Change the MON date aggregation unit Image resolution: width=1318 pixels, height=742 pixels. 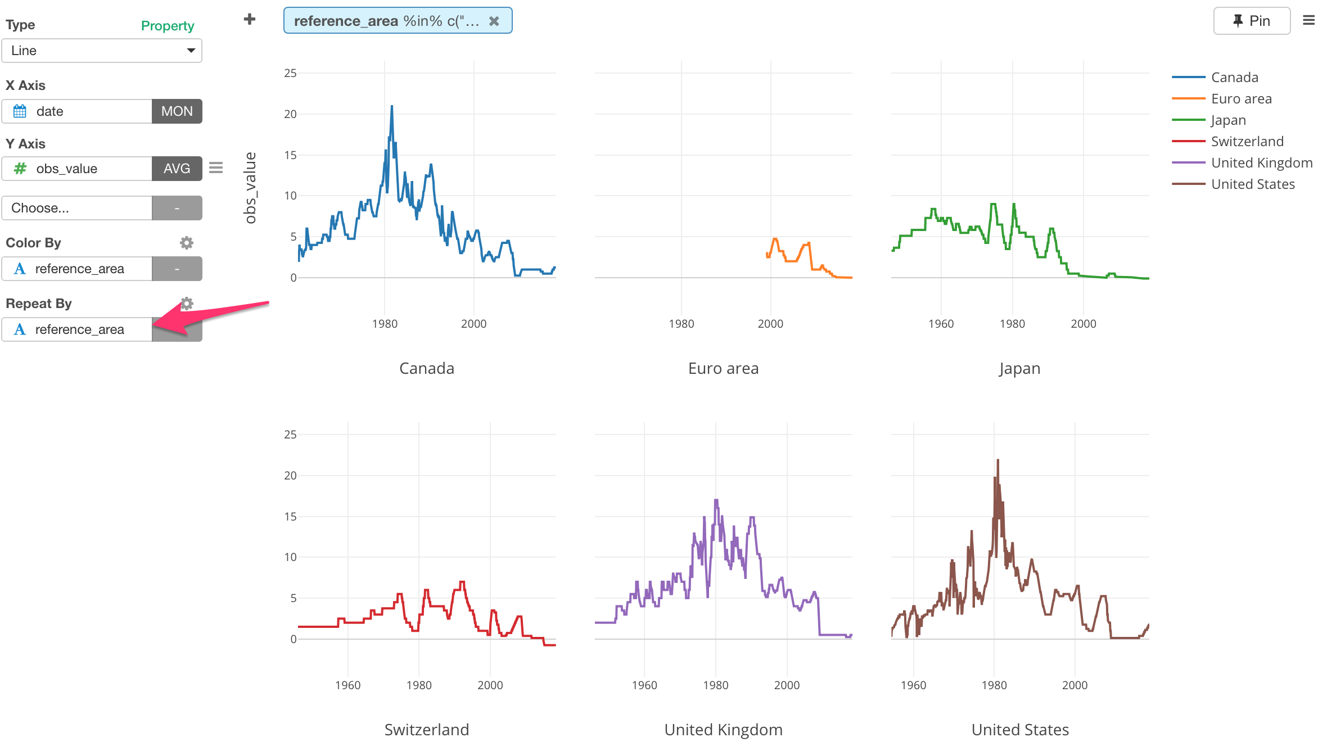(177, 111)
